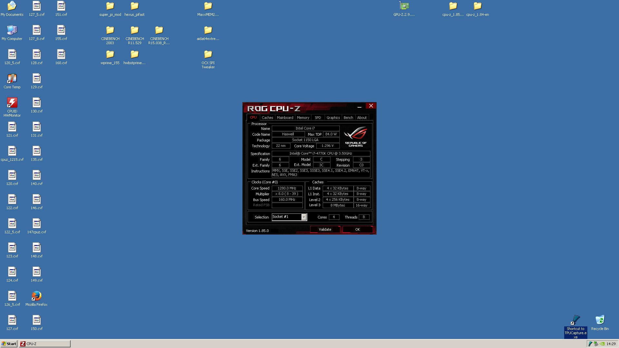The height and width of the screenshot is (348, 619).
Task: Open the super_pi_mod folder
Action: pyautogui.click(x=110, y=9)
